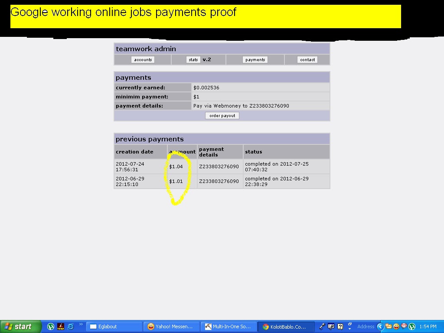The image size is (444, 333).
Task: Click the uTorrent tray icon
Action: point(412,326)
